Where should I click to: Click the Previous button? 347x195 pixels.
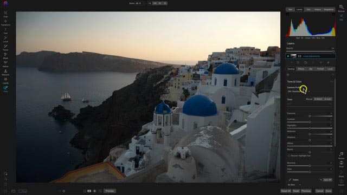pos(306,191)
